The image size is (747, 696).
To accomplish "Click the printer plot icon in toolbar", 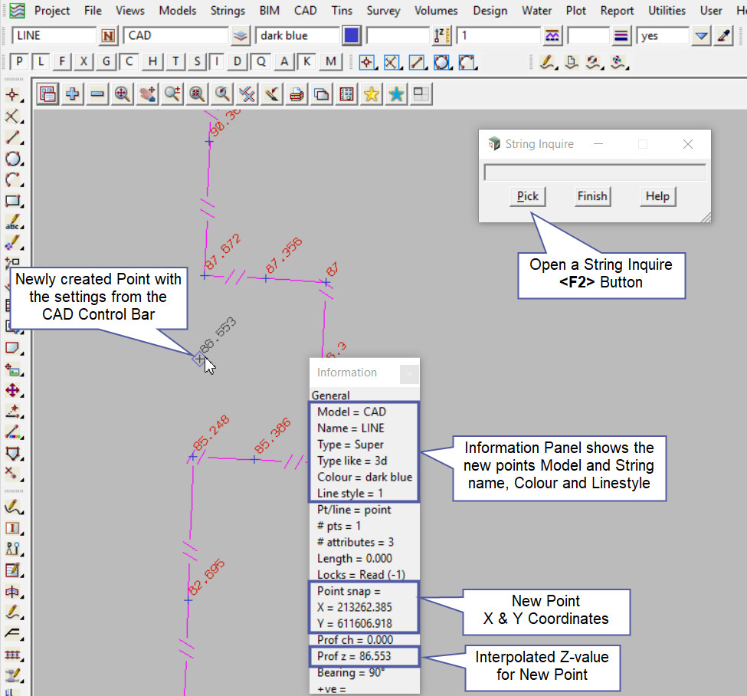I will (x=297, y=94).
